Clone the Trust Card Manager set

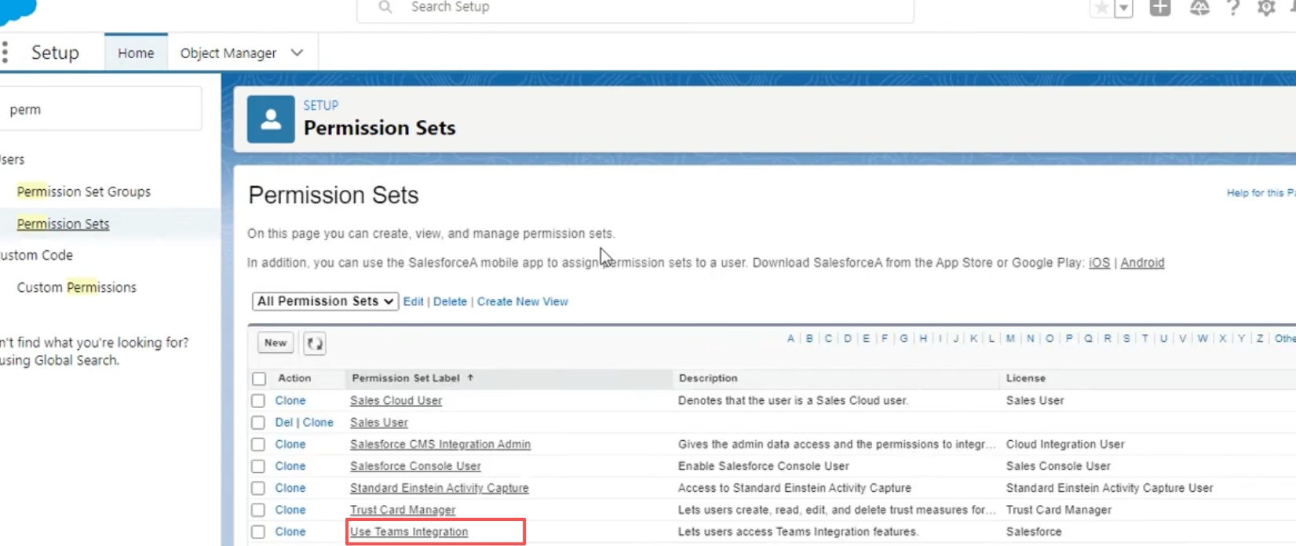[290, 510]
